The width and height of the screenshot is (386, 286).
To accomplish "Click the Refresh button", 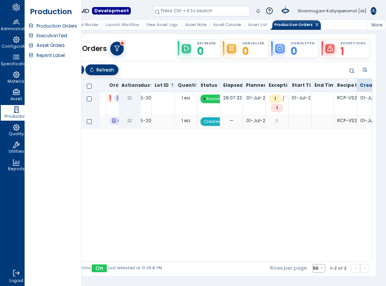I will coord(102,70).
